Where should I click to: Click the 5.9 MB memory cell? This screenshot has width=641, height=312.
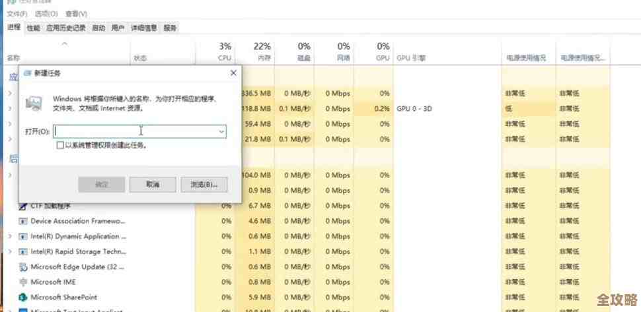[255, 297]
